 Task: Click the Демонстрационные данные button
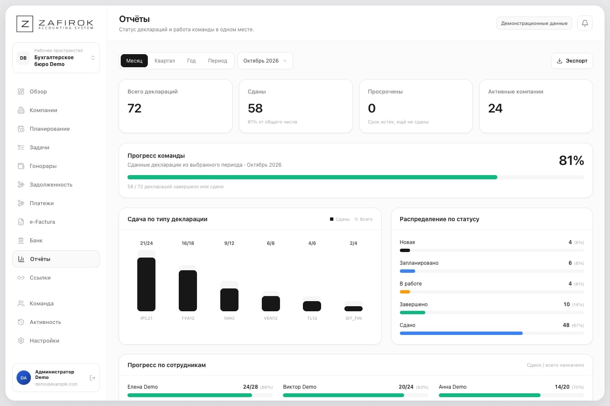pyautogui.click(x=534, y=23)
